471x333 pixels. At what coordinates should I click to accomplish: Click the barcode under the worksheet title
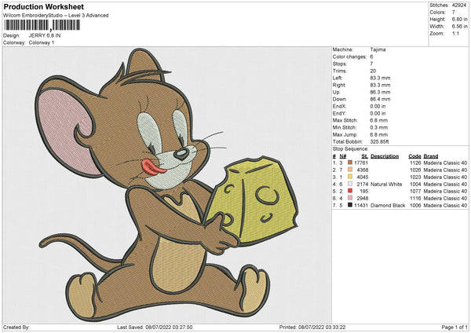42,25
